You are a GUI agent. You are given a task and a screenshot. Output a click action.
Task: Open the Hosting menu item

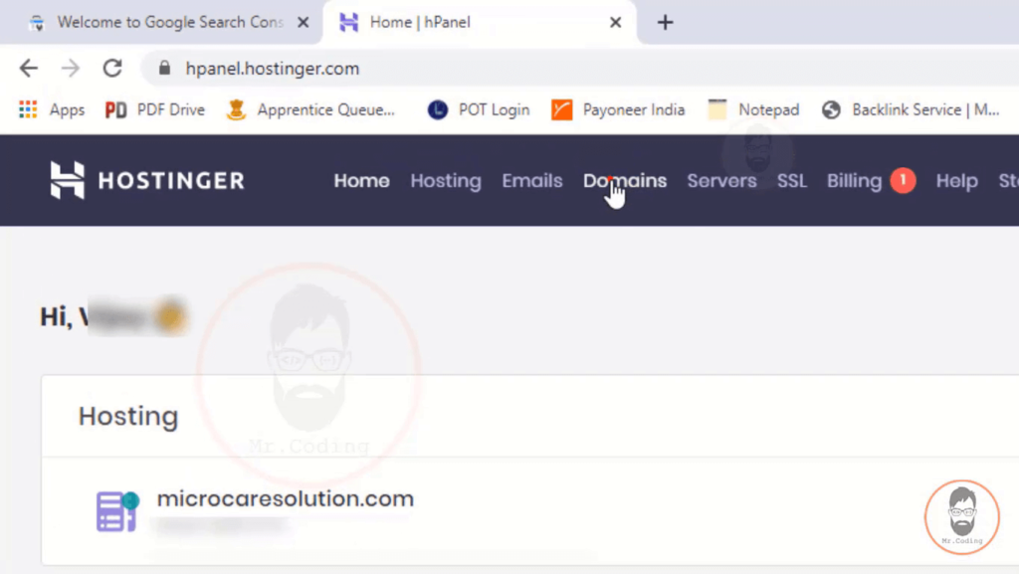click(446, 180)
